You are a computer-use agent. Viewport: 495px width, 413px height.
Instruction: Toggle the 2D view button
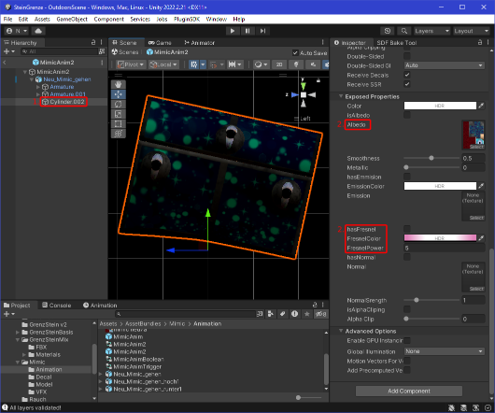tap(279, 64)
